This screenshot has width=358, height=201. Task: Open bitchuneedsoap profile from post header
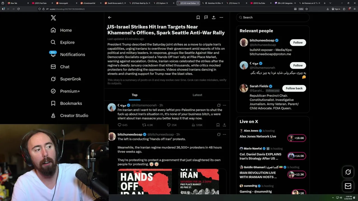point(130,134)
